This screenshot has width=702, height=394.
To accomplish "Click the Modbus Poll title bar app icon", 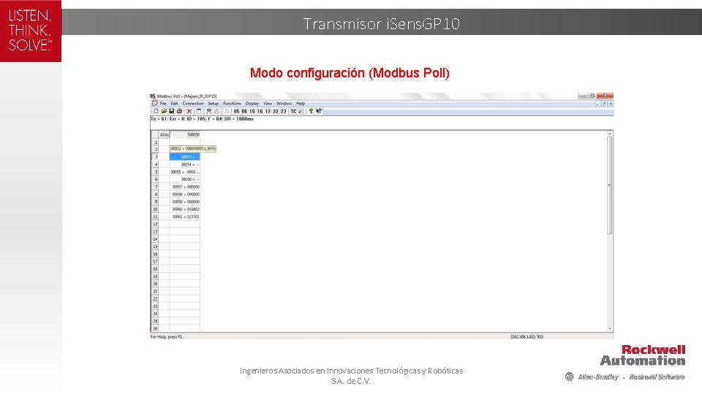I will point(153,96).
